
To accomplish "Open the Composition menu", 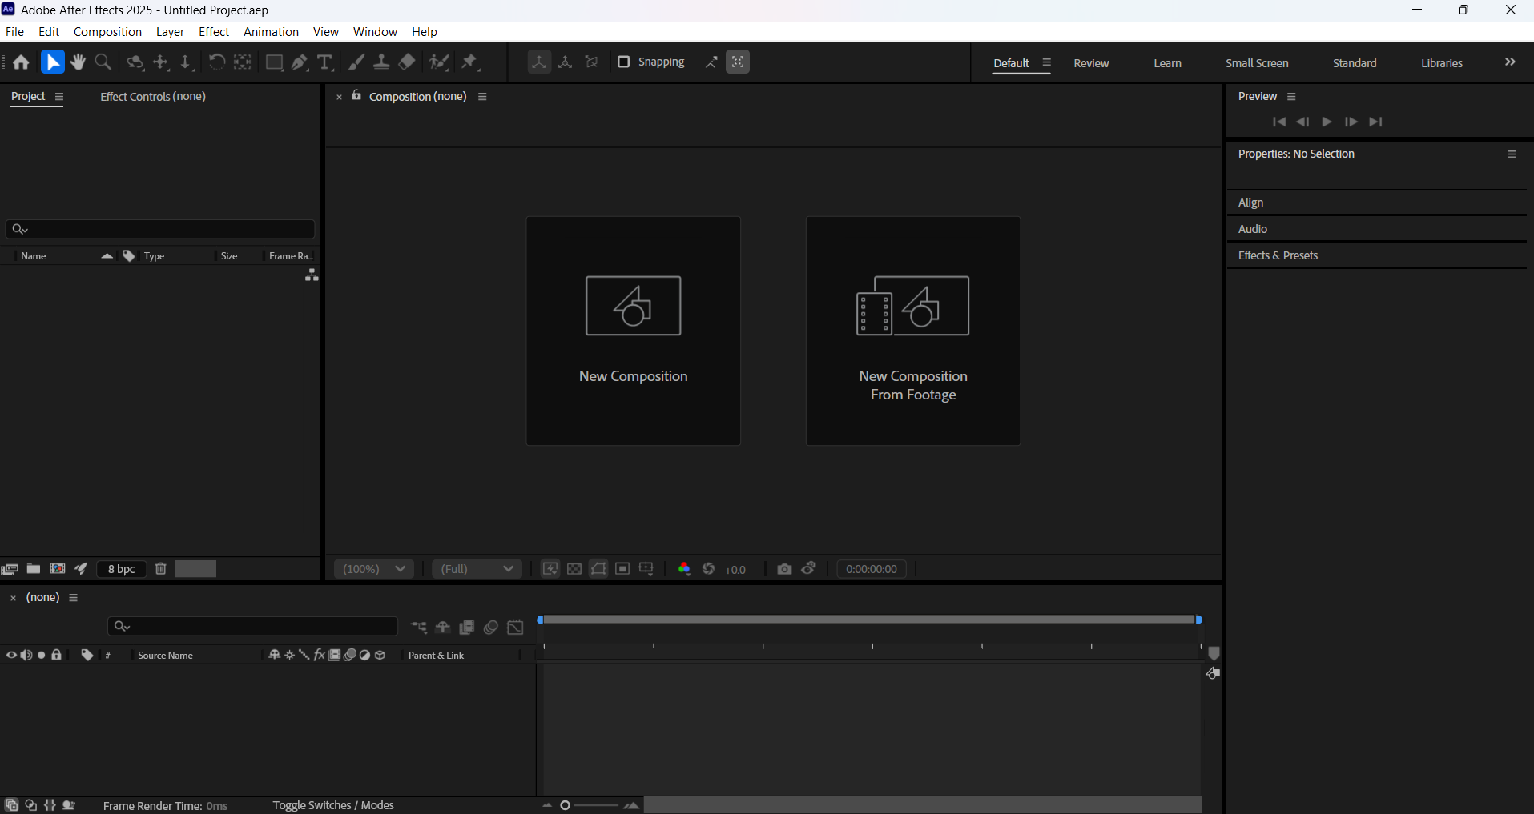I will (107, 31).
